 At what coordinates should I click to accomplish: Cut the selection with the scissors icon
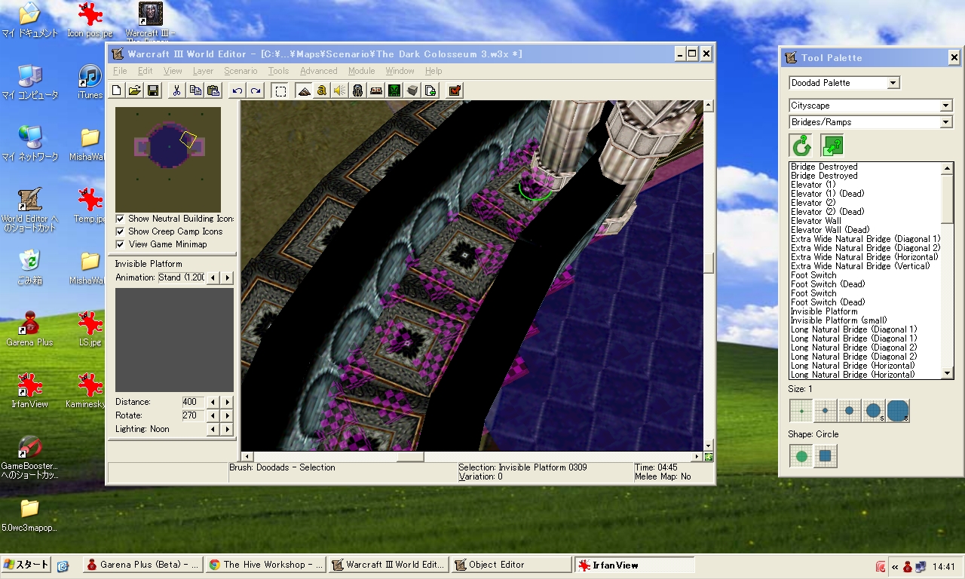click(x=176, y=90)
